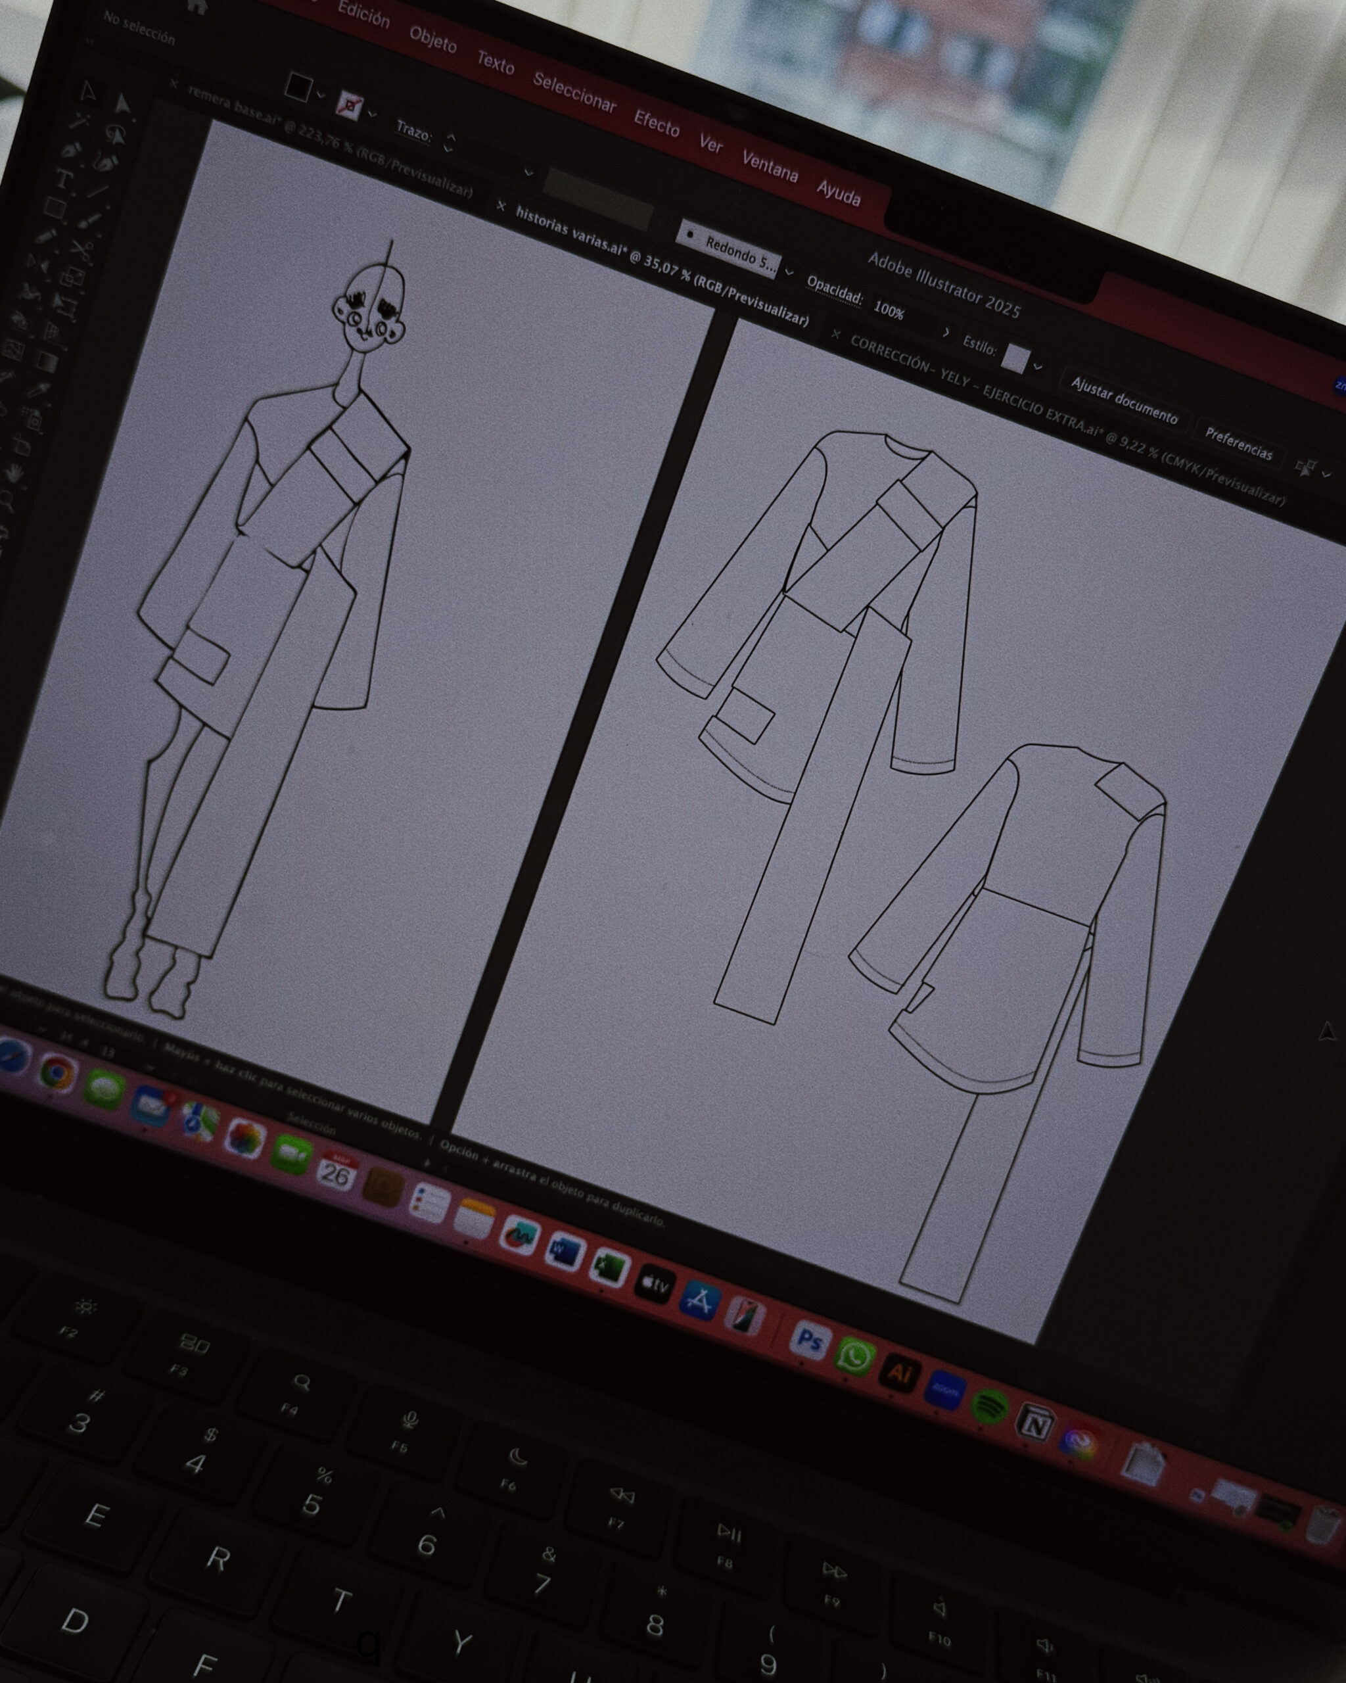This screenshot has width=1346, height=1683.
Task: Click the Ajustar documento button
Action: (1124, 400)
